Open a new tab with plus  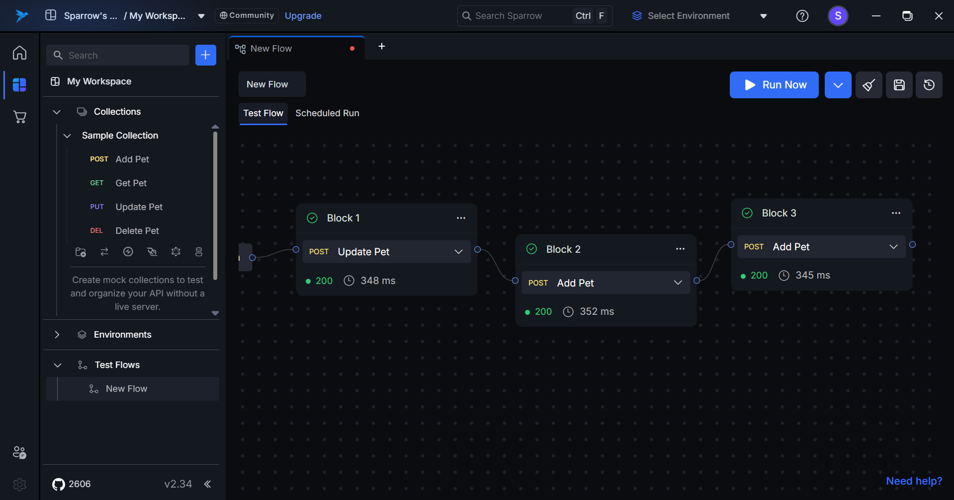pyautogui.click(x=382, y=46)
